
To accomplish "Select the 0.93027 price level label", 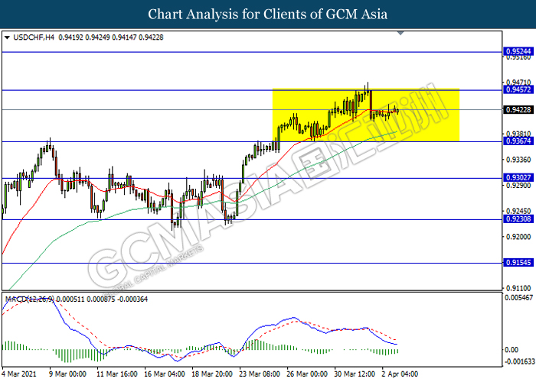I will (x=518, y=178).
